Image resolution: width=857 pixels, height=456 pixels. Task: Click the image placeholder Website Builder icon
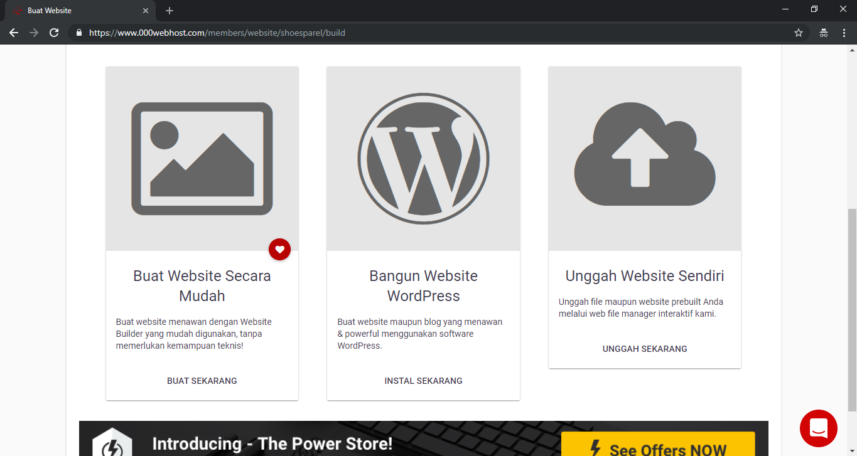(202, 159)
